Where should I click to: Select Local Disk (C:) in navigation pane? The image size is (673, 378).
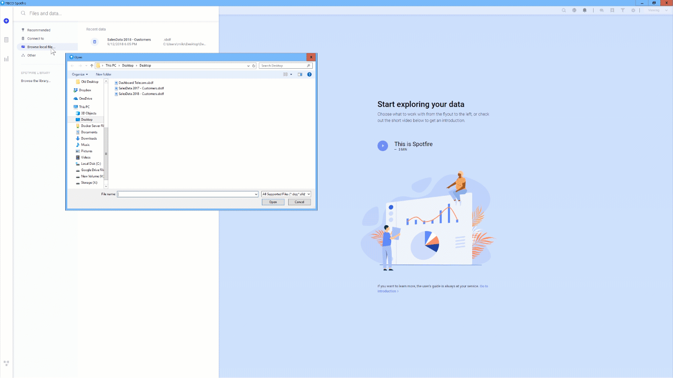pyautogui.click(x=88, y=164)
